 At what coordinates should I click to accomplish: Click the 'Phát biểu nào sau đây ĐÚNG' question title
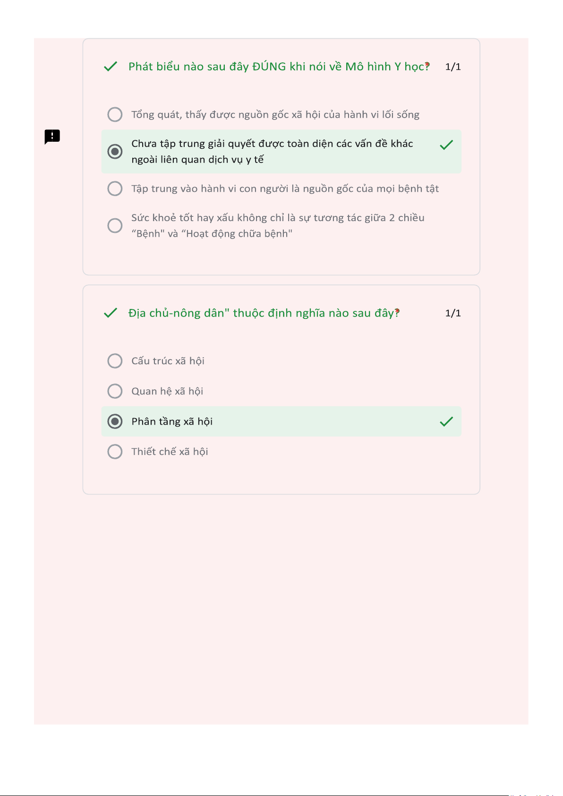pos(279,67)
